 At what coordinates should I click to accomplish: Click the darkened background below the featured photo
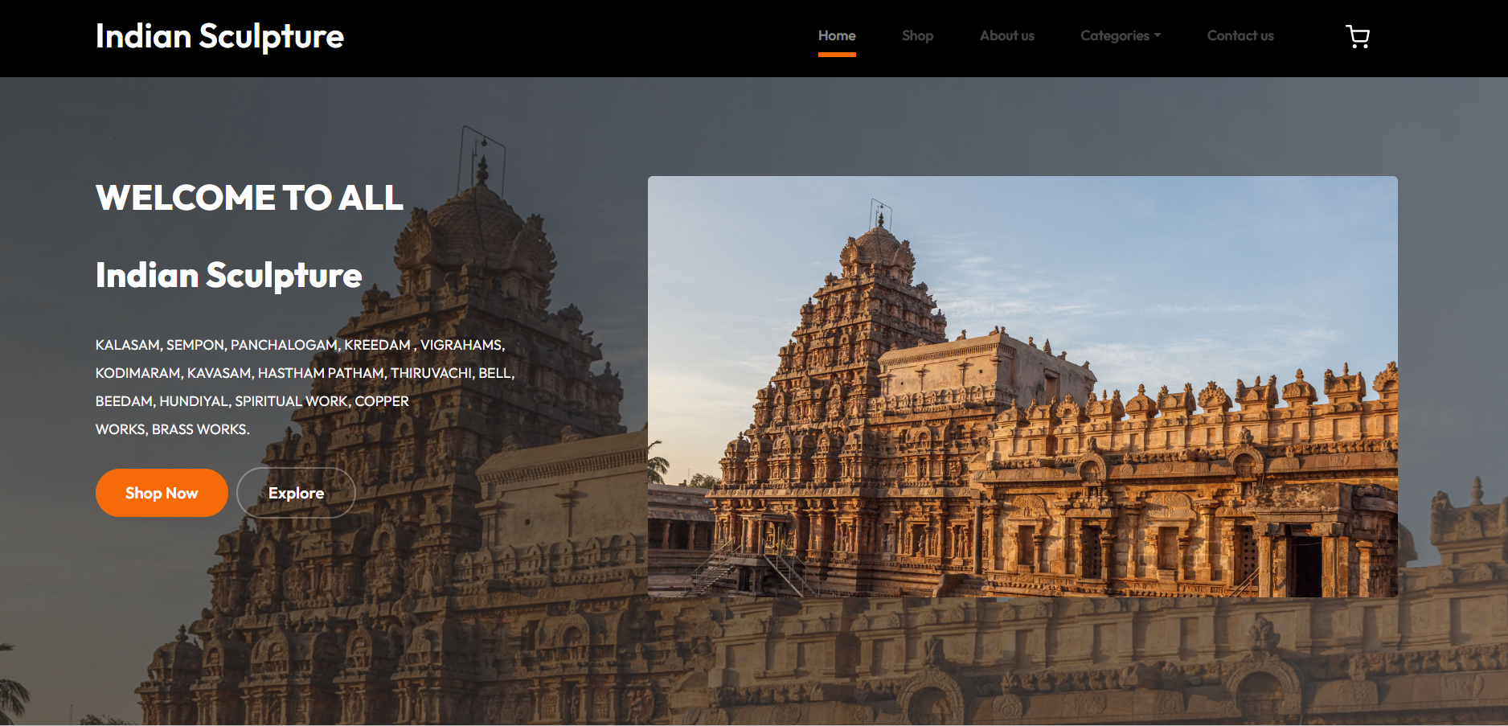1021,659
